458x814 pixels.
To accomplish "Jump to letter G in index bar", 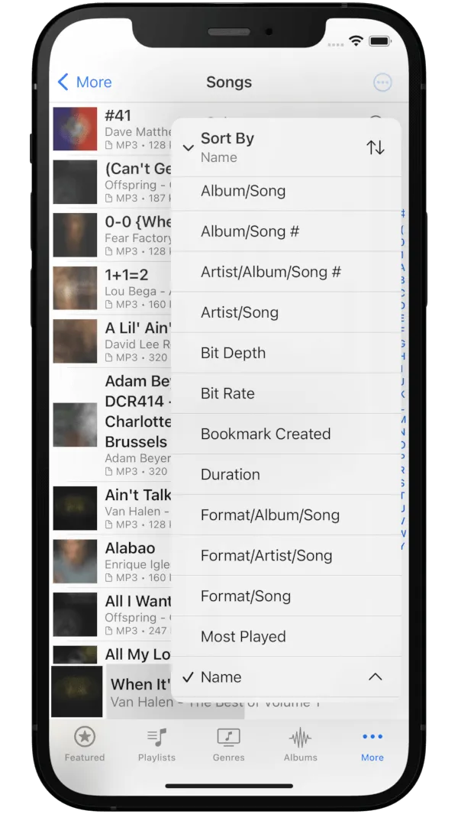I will click(403, 344).
